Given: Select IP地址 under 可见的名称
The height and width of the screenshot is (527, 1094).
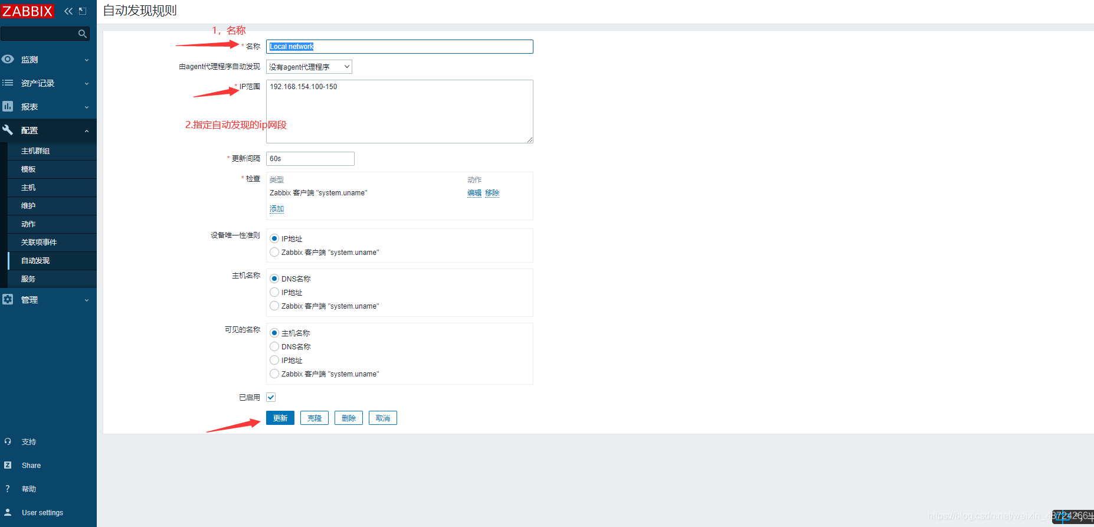Looking at the screenshot, I should (274, 360).
